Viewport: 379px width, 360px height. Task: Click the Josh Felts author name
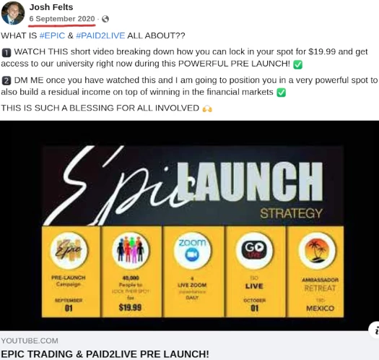click(x=51, y=7)
